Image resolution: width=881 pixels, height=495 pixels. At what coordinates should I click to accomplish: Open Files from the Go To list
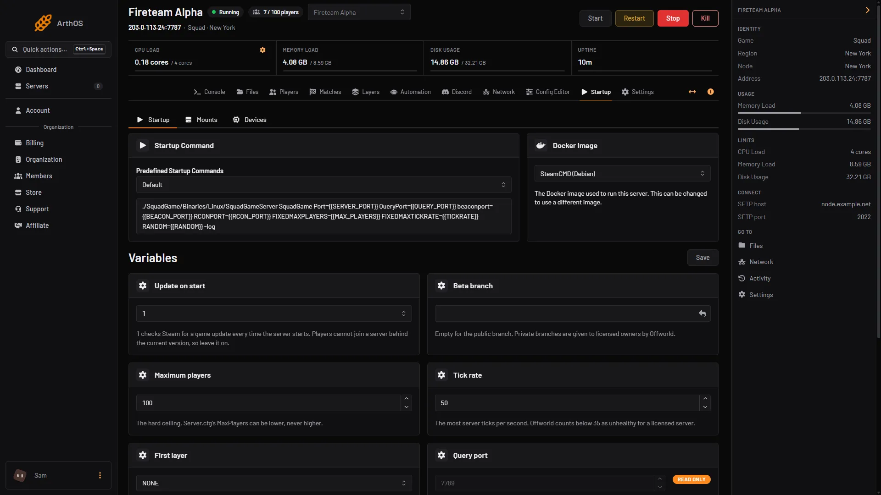(751, 246)
